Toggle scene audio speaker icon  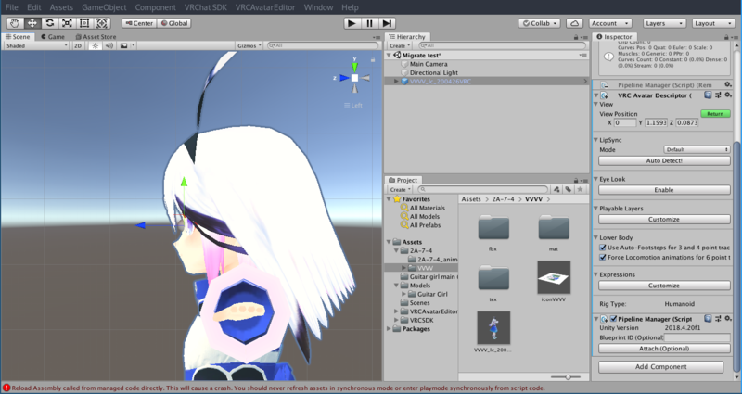(109, 45)
